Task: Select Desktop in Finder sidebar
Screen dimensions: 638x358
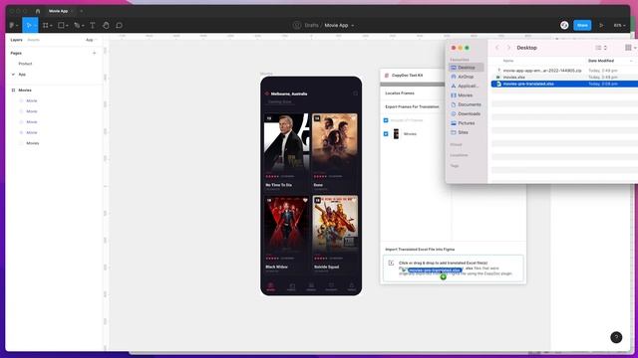Action: coord(466,68)
